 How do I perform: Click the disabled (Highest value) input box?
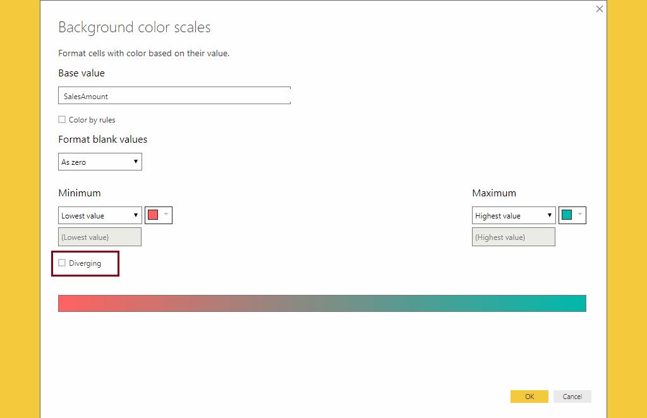(513, 236)
